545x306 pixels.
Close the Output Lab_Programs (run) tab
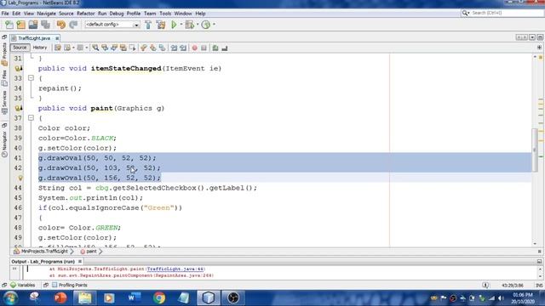[x=80, y=261]
